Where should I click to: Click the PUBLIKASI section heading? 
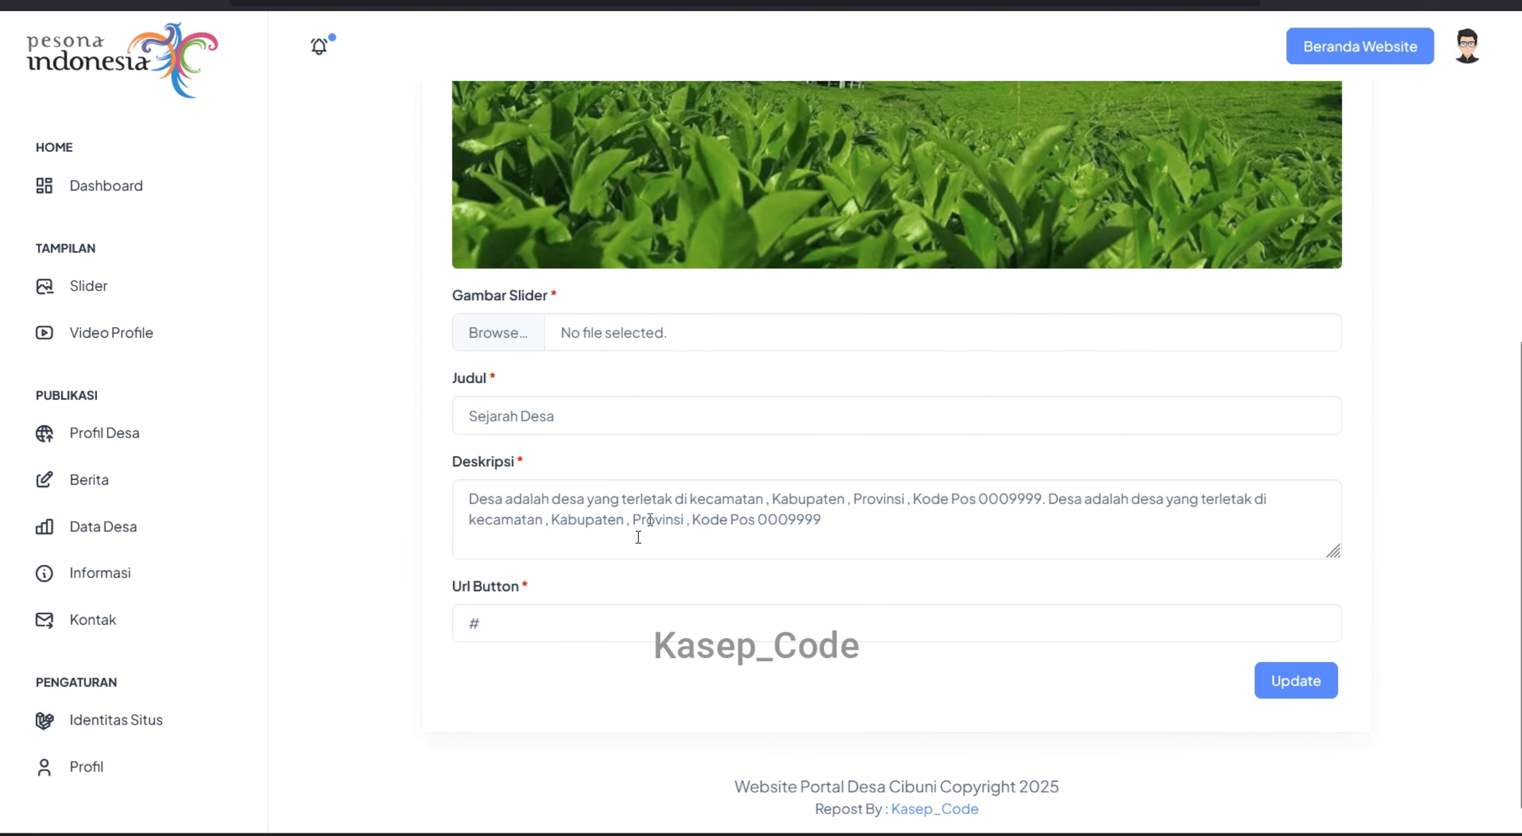(x=67, y=395)
